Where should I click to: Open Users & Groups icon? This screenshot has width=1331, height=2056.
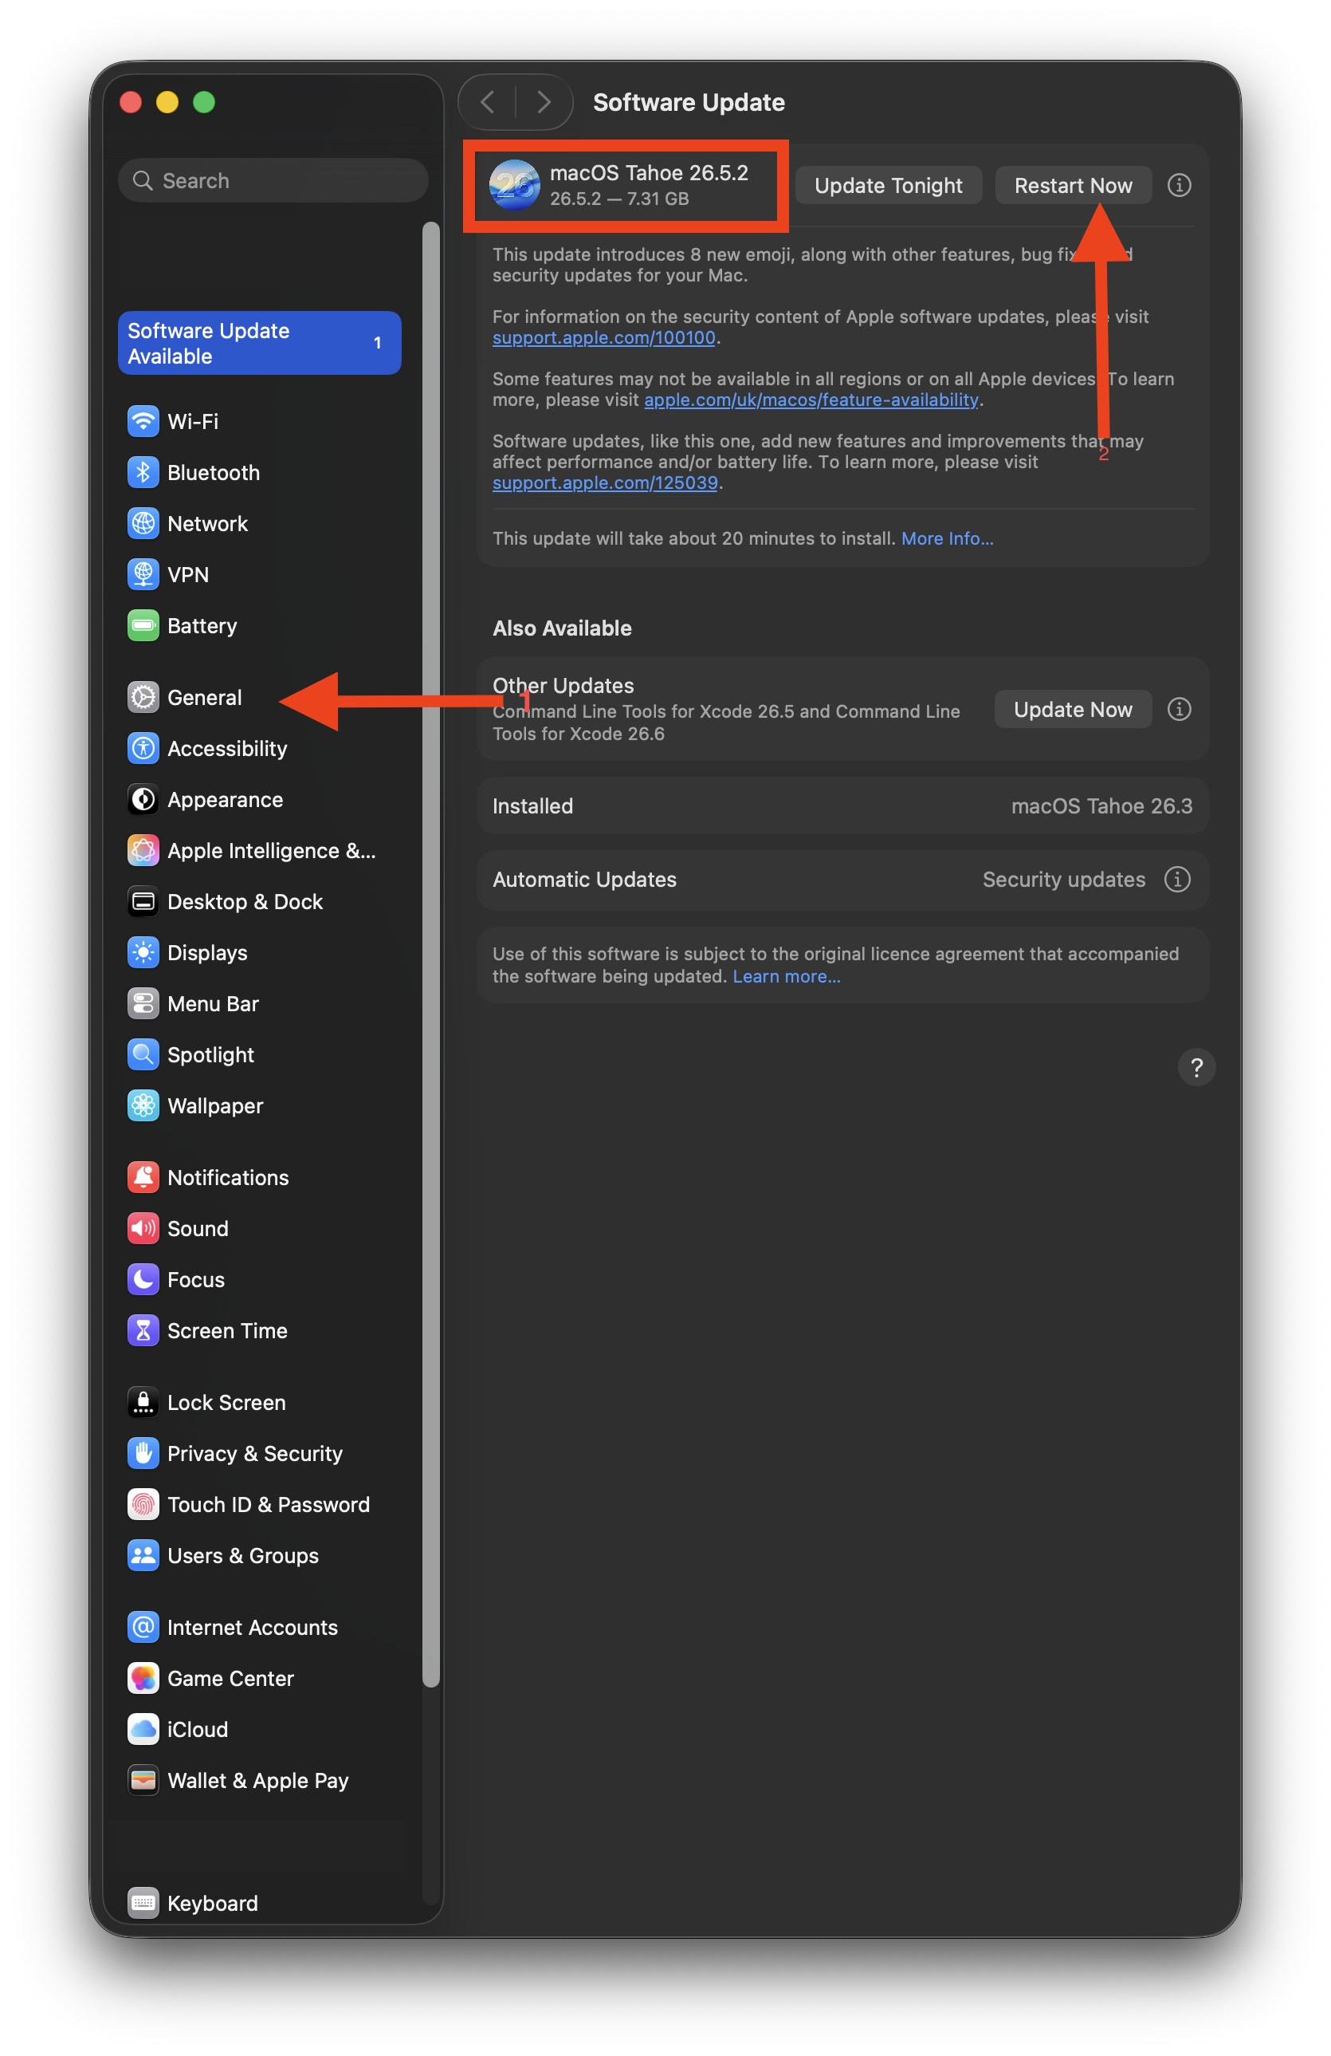(x=143, y=1554)
